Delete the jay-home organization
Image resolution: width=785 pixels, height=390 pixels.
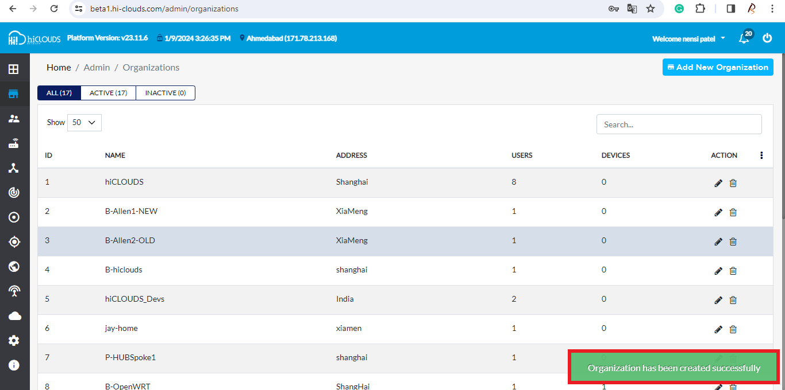[733, 329]
